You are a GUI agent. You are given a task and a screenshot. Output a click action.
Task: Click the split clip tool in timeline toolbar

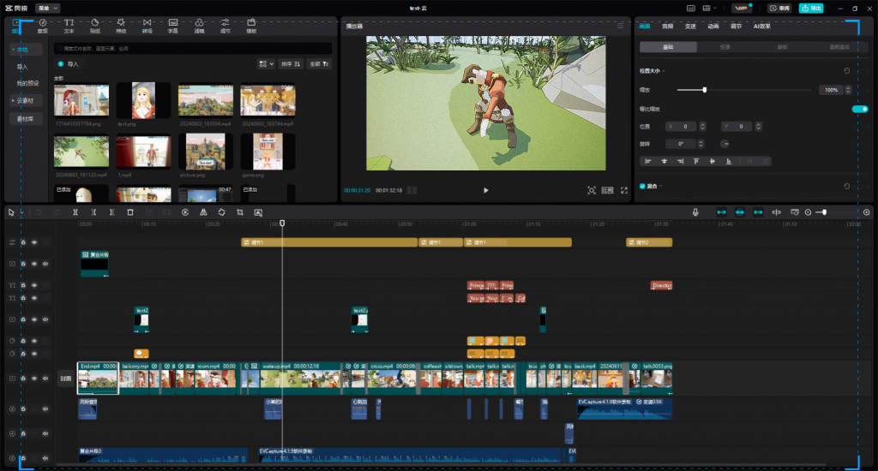point(75,212)
